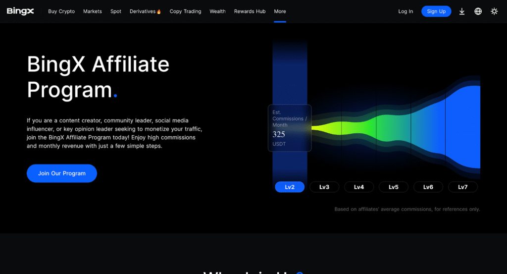Switch chart to Lv4
Screen dimensions: 507x274
(359, 187)
